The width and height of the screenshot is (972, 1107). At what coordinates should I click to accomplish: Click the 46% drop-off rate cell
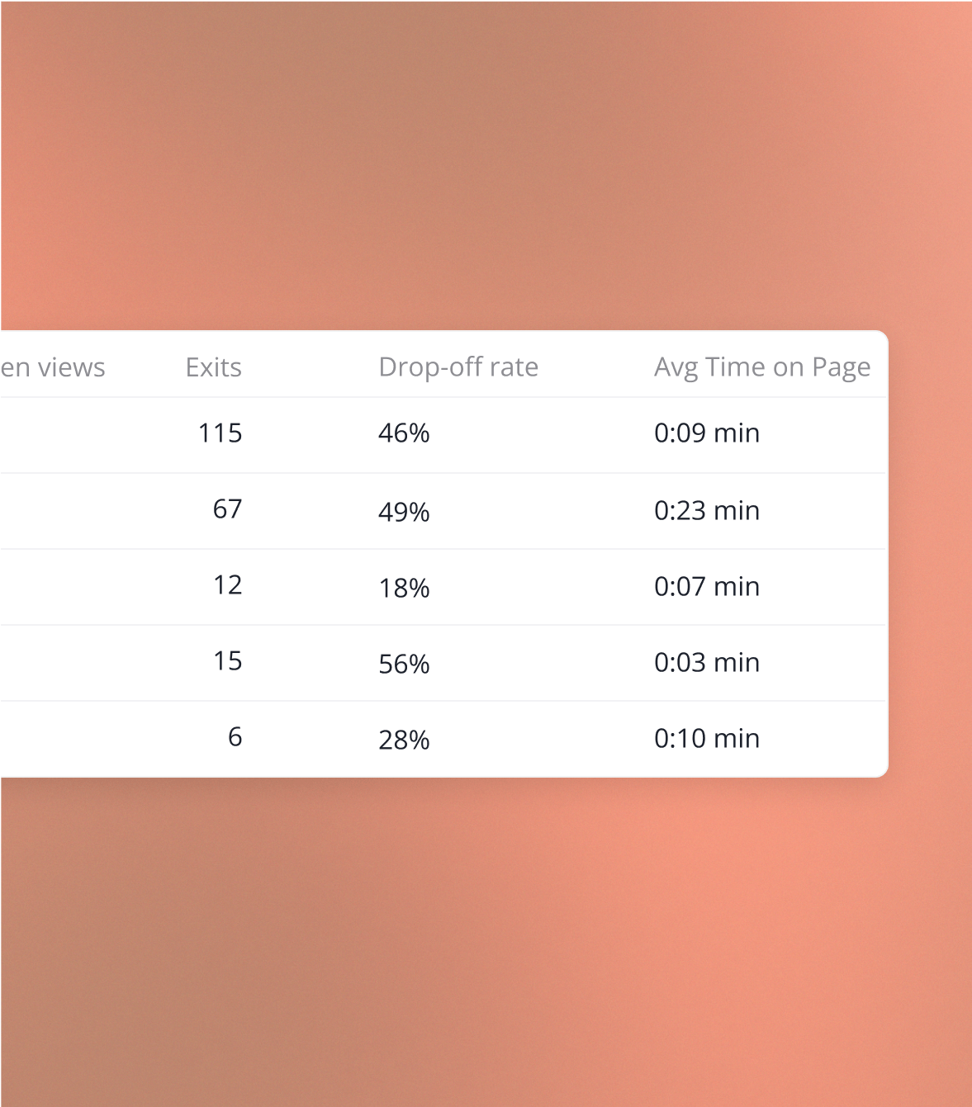pyautogui.click(x=404, y=433)
